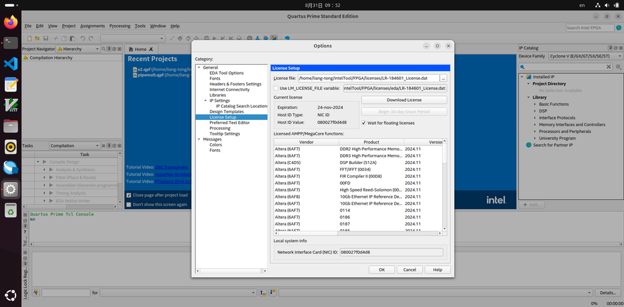The height and width of the screenshot is (307, 624).
Task: Click the search icon in Project Navigator
Action: [104, 49]
